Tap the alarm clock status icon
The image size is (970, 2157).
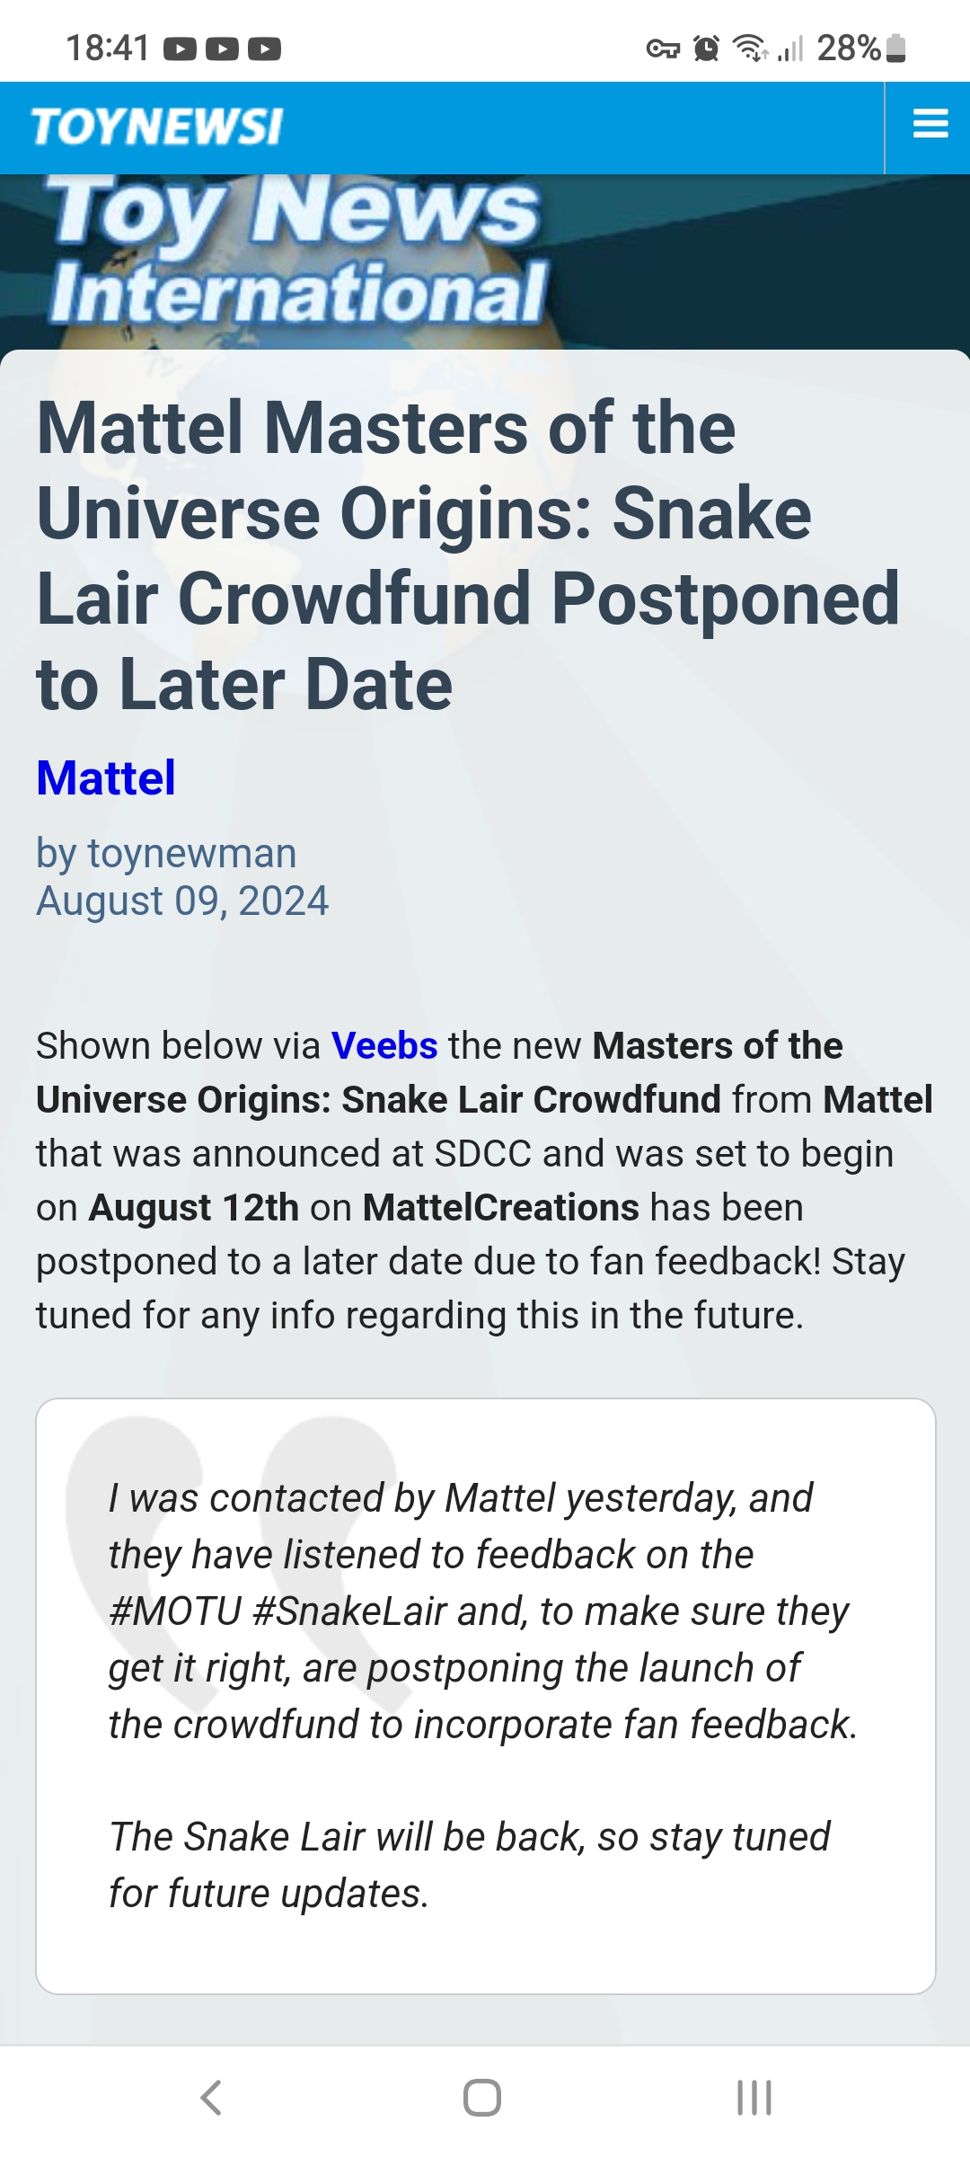tap(707, 49)
